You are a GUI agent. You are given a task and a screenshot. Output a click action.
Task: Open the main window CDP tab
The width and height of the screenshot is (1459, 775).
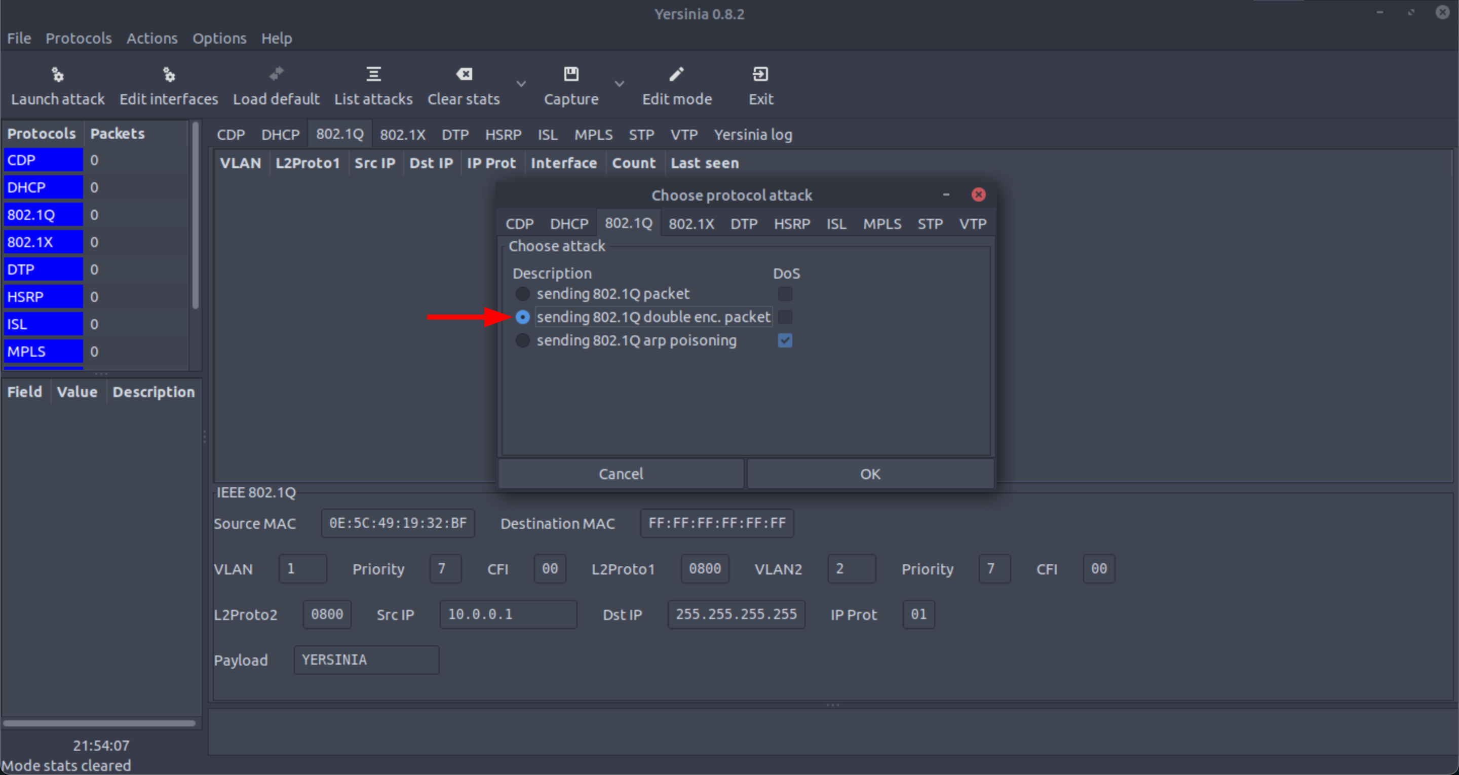(231, 135)
